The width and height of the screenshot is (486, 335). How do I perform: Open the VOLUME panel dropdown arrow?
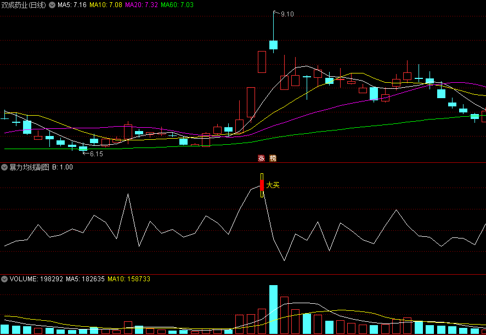coord(4,279)
